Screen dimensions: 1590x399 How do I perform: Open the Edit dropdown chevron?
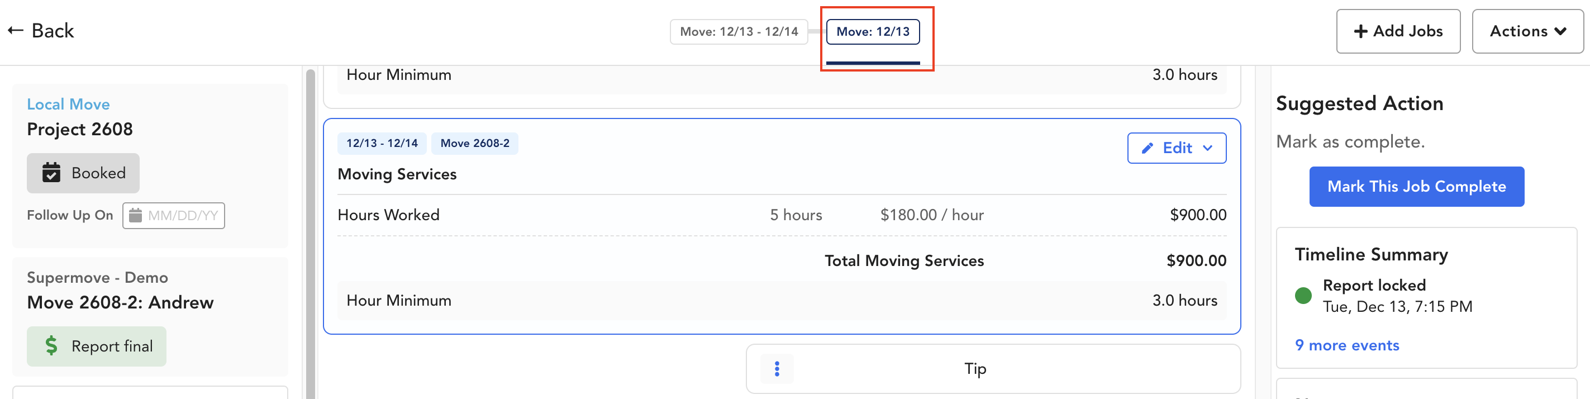[1208, 148]
